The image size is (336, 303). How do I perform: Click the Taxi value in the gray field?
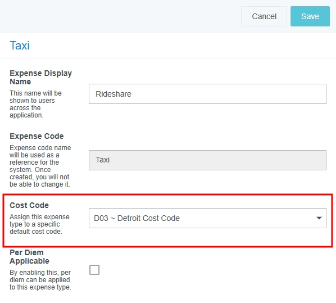(102, 160)
